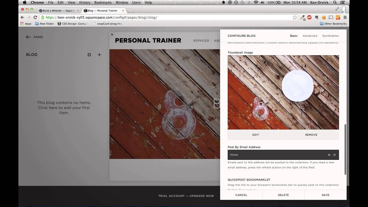Open Apps bookmark shortcut
The height and width of the screenshot is (207, 368).
[x=26, y=24]
